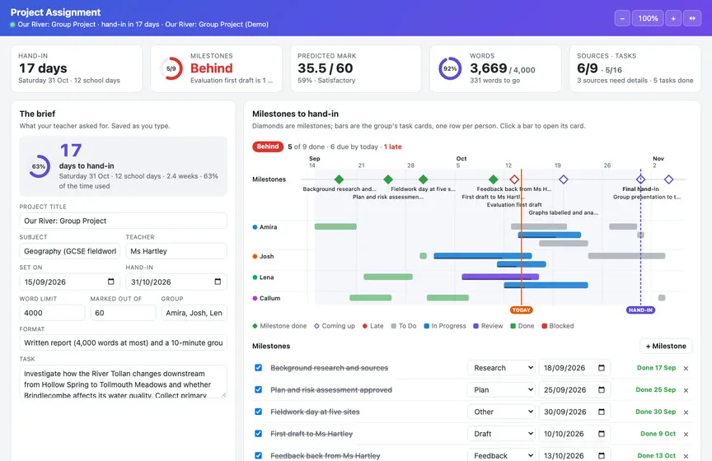Click the Background research green diamond

[x=339, y=179]
